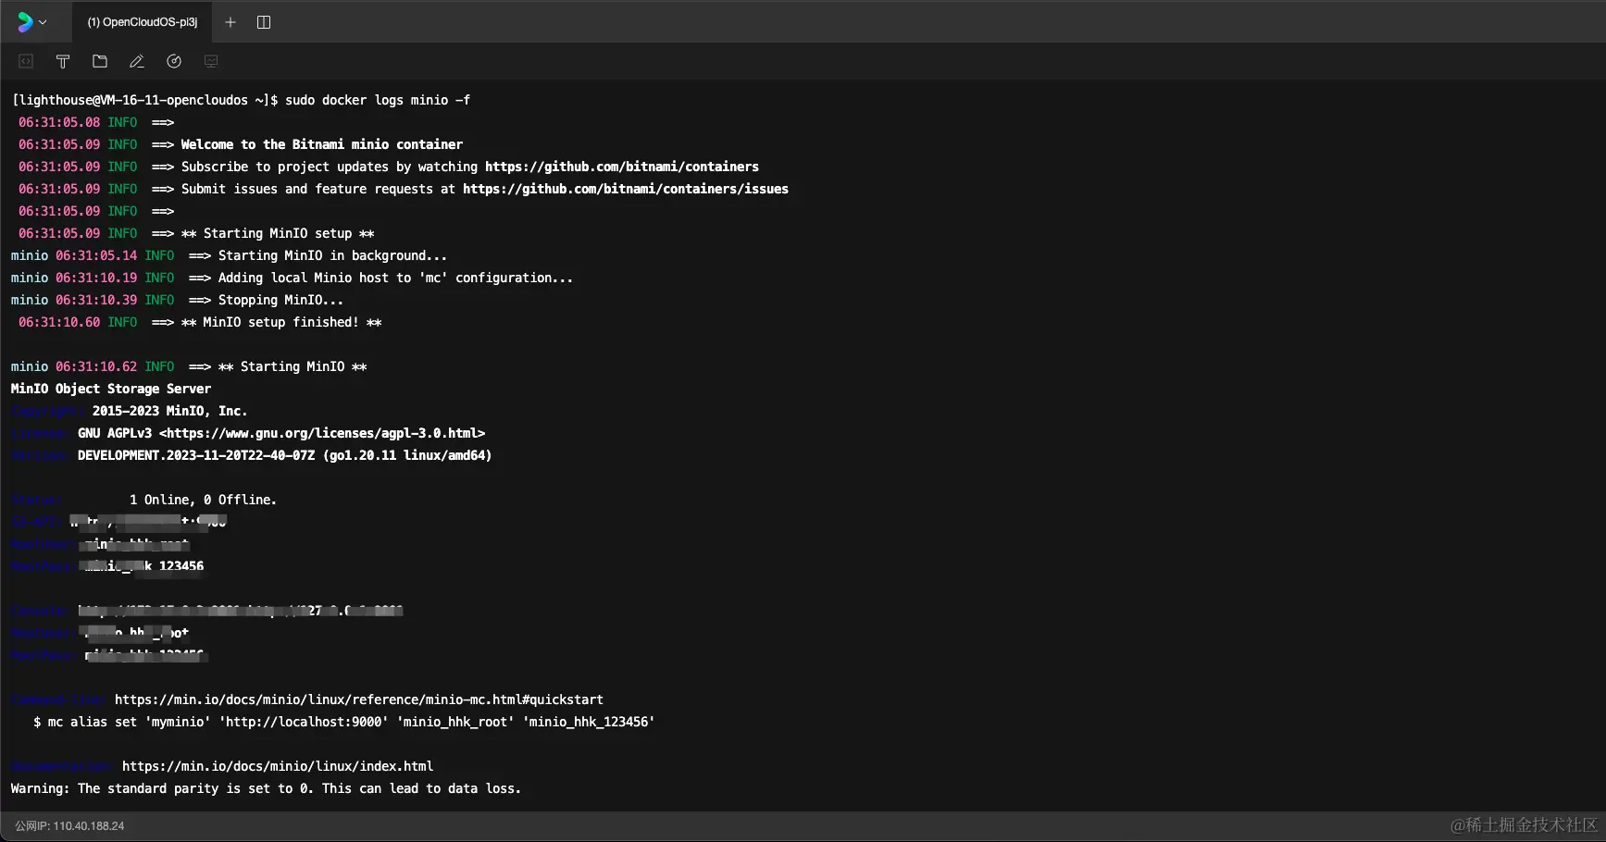Toggle the split-screen layout
Viewport: 1606px width, 842px height.
tap(264, 22)
